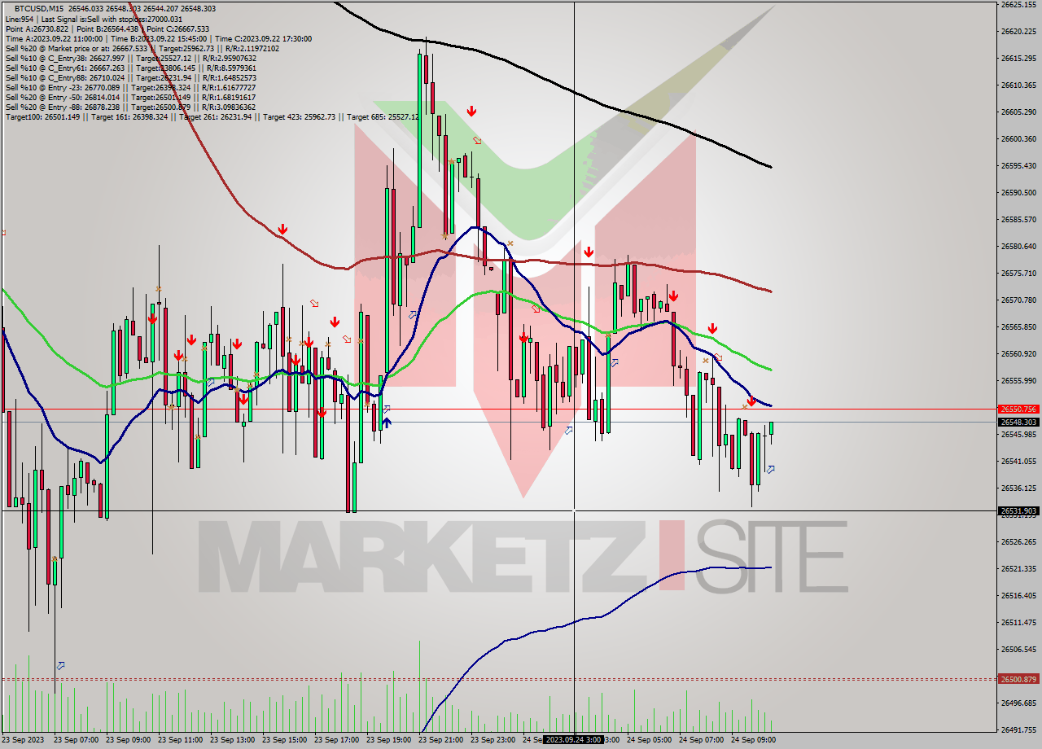Image resolution: width=1042 pixels, height=749 pixels.
Task: Click the 26600.360 price axis label
Action: tap(1018, 138)
